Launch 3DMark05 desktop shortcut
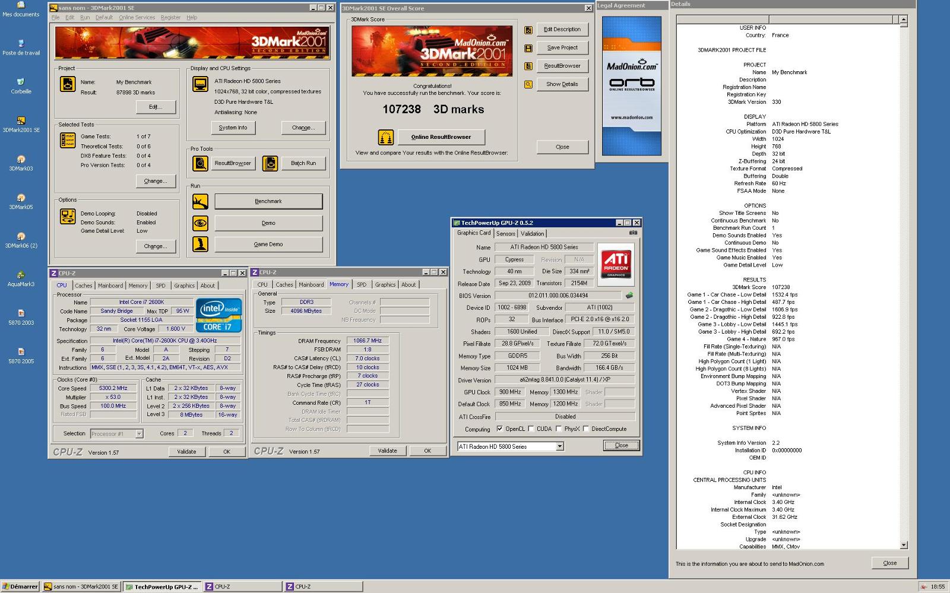 click(21, 201)
